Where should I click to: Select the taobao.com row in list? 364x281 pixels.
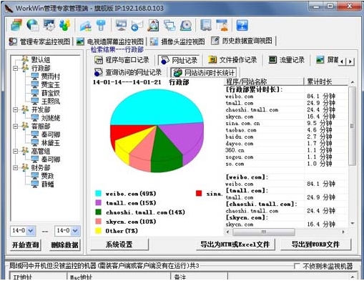pyautogui.click(x=285, y=130)
